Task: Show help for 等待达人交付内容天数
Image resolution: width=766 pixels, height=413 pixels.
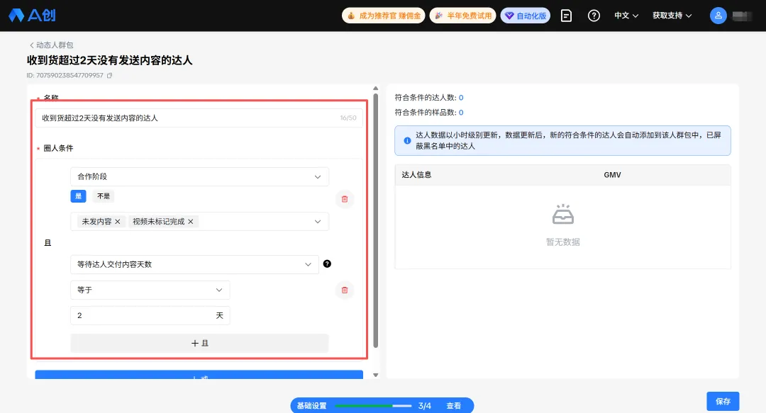Action: [327, 264]
